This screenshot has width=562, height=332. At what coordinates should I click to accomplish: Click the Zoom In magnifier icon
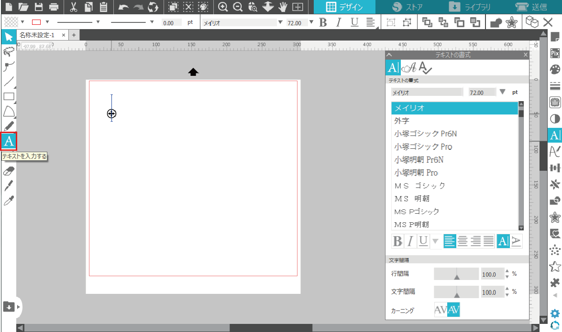click(x=222, y=7)
